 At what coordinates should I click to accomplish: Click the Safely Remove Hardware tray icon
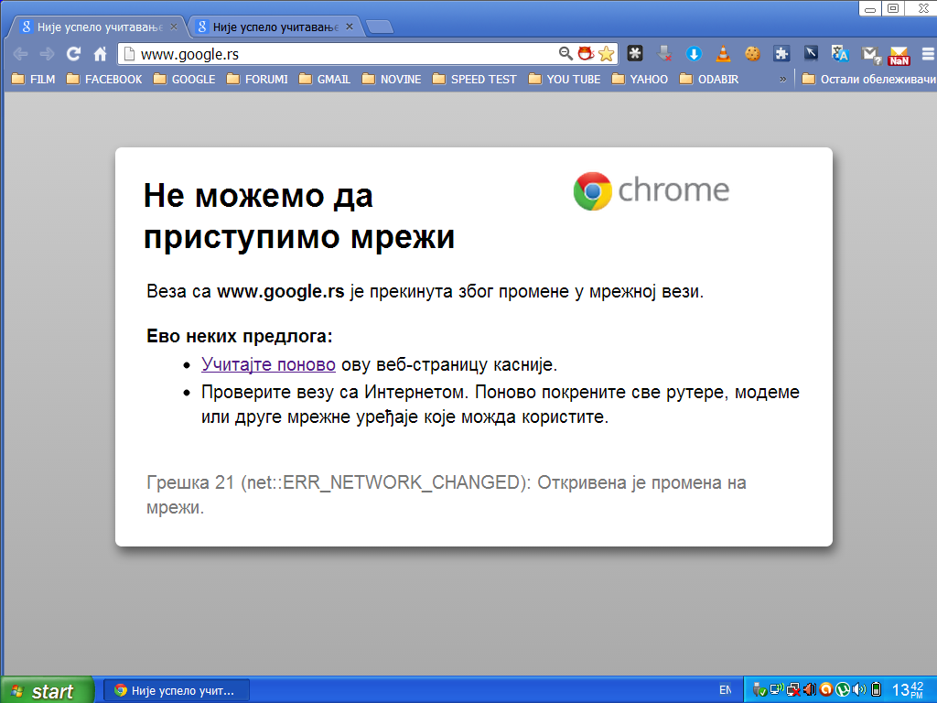click(x=759, y=690)
